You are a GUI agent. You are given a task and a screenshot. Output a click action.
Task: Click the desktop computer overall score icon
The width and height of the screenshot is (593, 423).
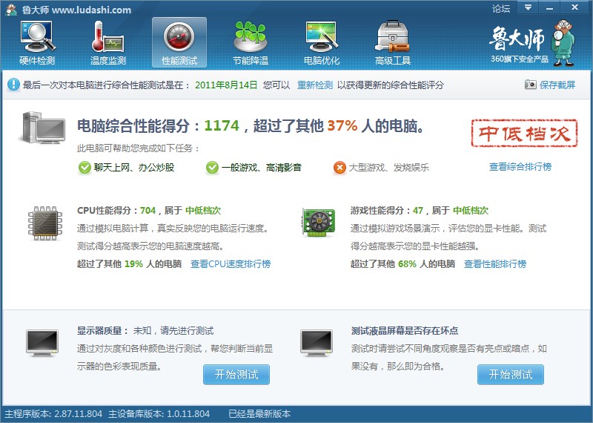(42, 127)
